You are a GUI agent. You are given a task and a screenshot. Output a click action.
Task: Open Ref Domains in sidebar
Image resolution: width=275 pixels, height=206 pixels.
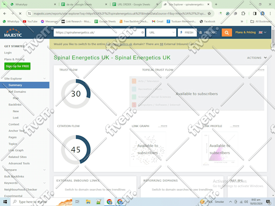17,92
